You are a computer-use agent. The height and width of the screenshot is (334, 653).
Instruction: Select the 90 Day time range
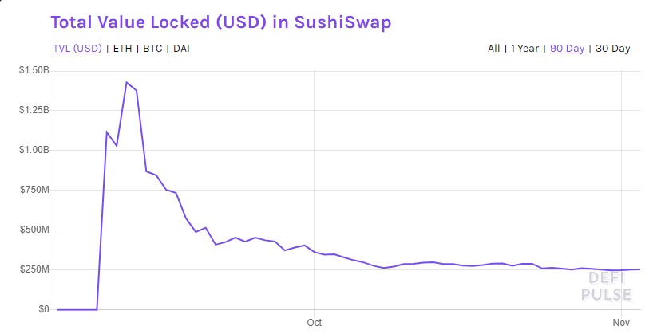(568, 49)
